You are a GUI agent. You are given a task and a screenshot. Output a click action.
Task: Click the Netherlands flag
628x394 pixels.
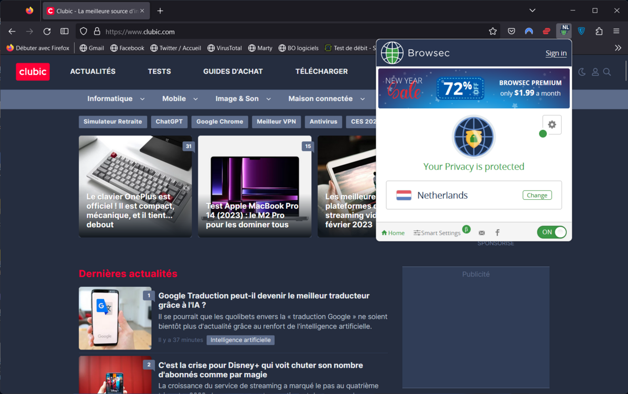[403, 195]
